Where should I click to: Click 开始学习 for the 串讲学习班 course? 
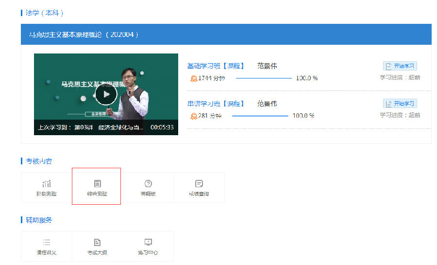tap(400, 104)
